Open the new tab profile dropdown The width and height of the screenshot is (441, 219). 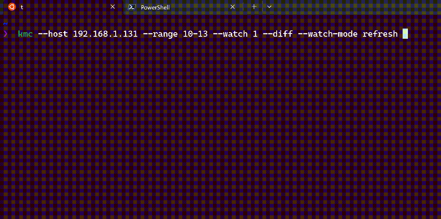pyautogui.click(x=269, y=7)
